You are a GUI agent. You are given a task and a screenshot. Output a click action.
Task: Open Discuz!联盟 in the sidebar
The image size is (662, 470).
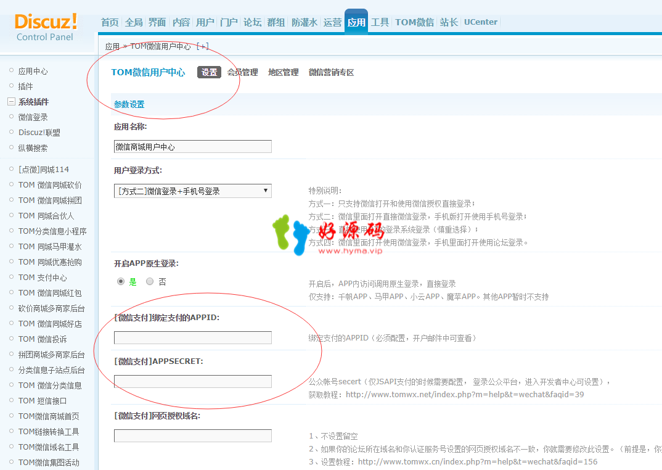[39, 133]
